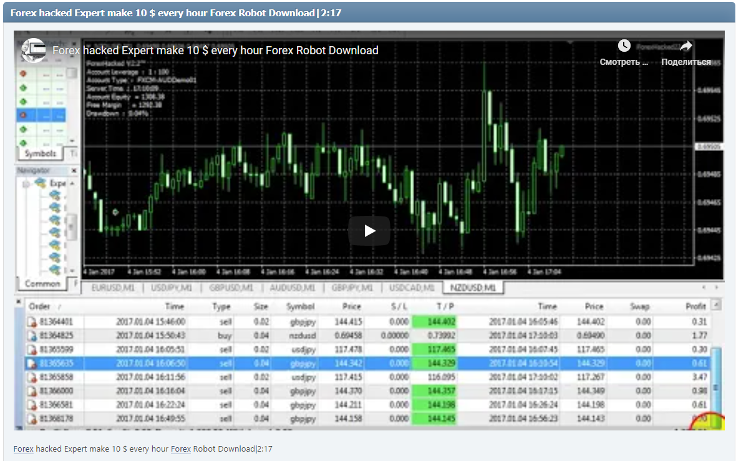Close the Navigator panel

tap(74, 170)
